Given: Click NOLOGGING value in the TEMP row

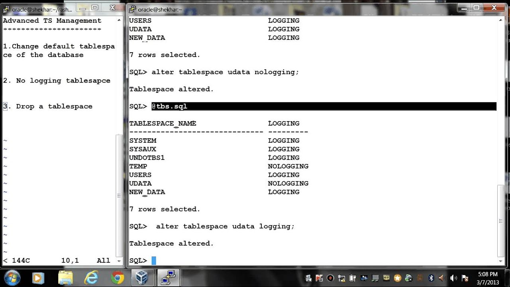Looking at the screenshot, I should (x=288, y=166).
